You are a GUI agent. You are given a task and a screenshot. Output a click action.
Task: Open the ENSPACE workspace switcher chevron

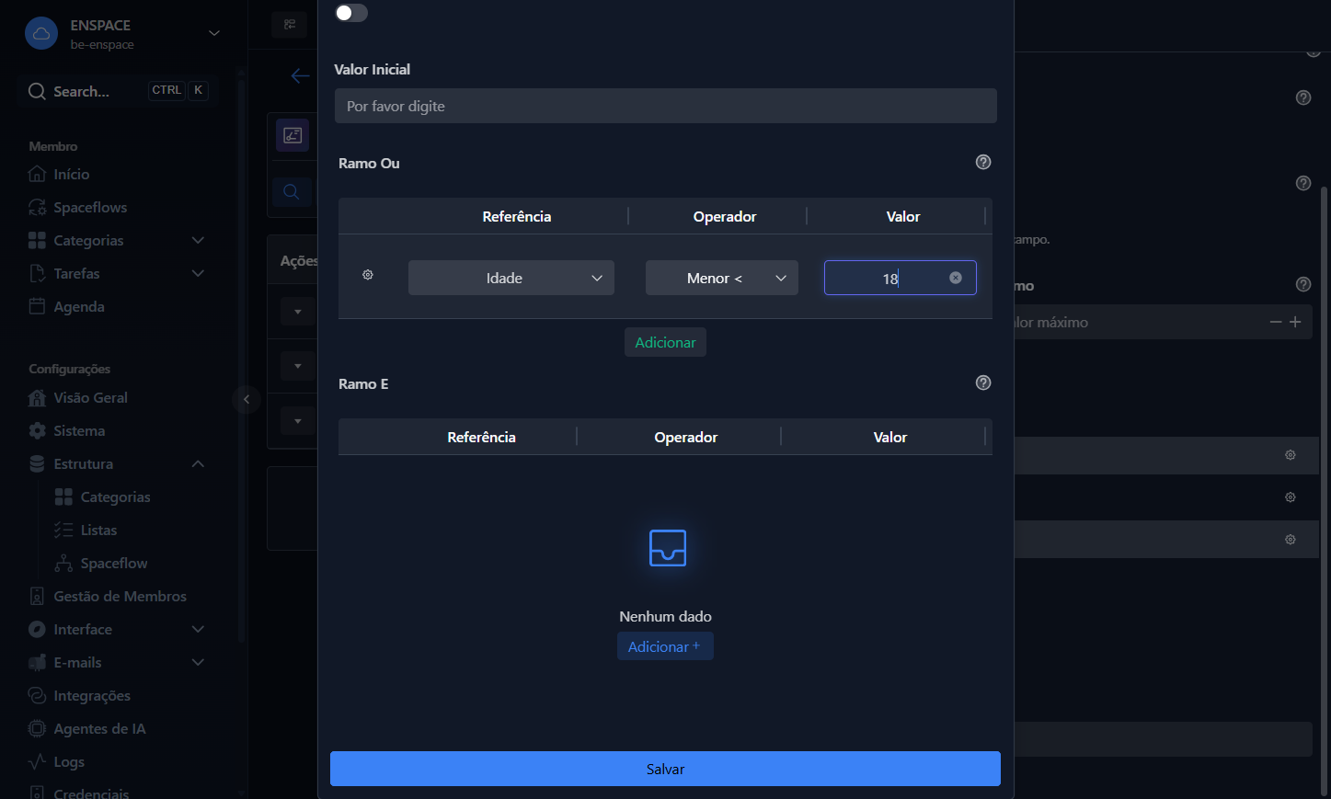coord(214,33)
